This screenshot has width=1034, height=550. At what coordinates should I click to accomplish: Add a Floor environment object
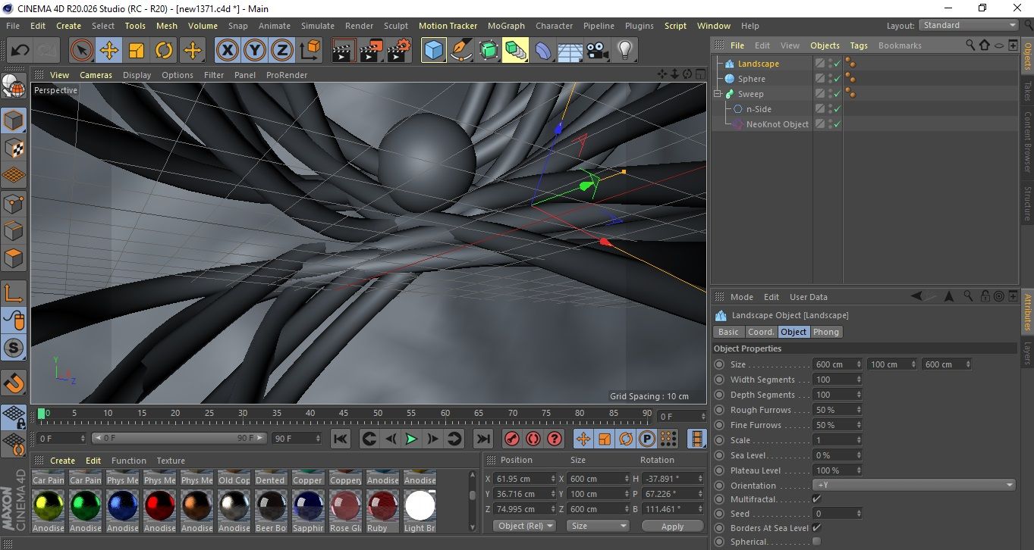570,51
